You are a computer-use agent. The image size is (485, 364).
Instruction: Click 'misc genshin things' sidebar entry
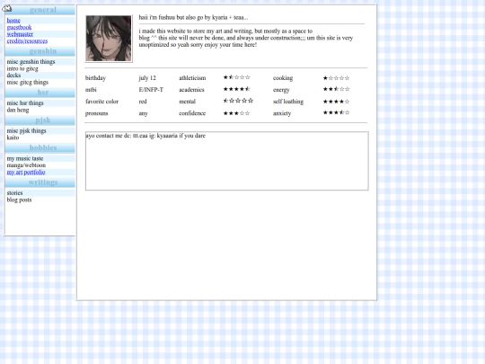(31, 62)
